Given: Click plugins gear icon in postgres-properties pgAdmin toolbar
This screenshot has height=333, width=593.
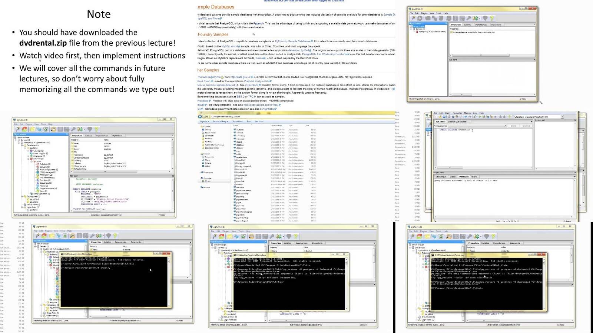Looking at the screenshot, I should [80, 129].
